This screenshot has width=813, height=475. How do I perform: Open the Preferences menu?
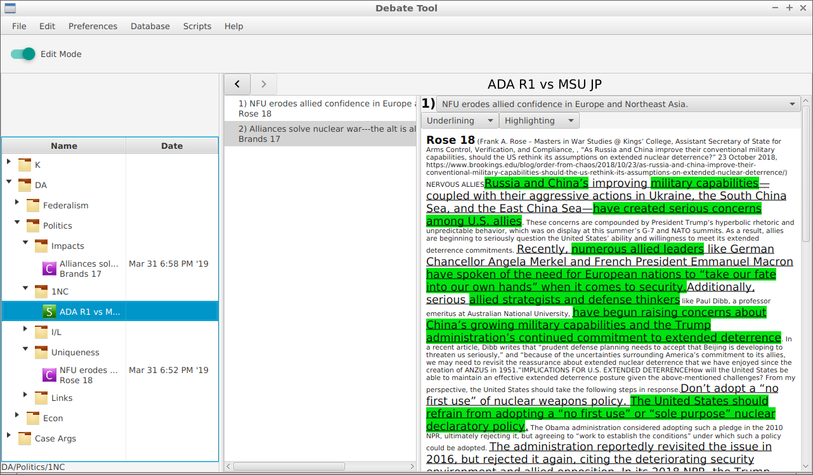93,26
